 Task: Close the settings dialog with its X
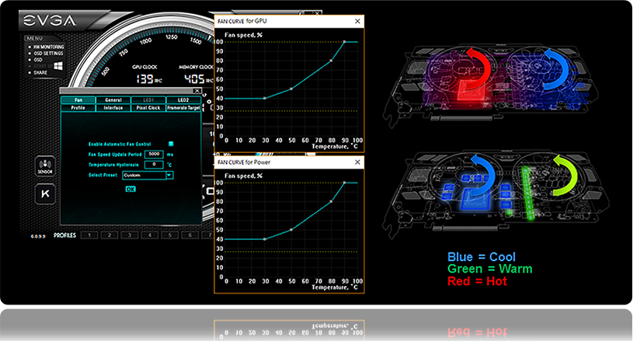point(197,91)
